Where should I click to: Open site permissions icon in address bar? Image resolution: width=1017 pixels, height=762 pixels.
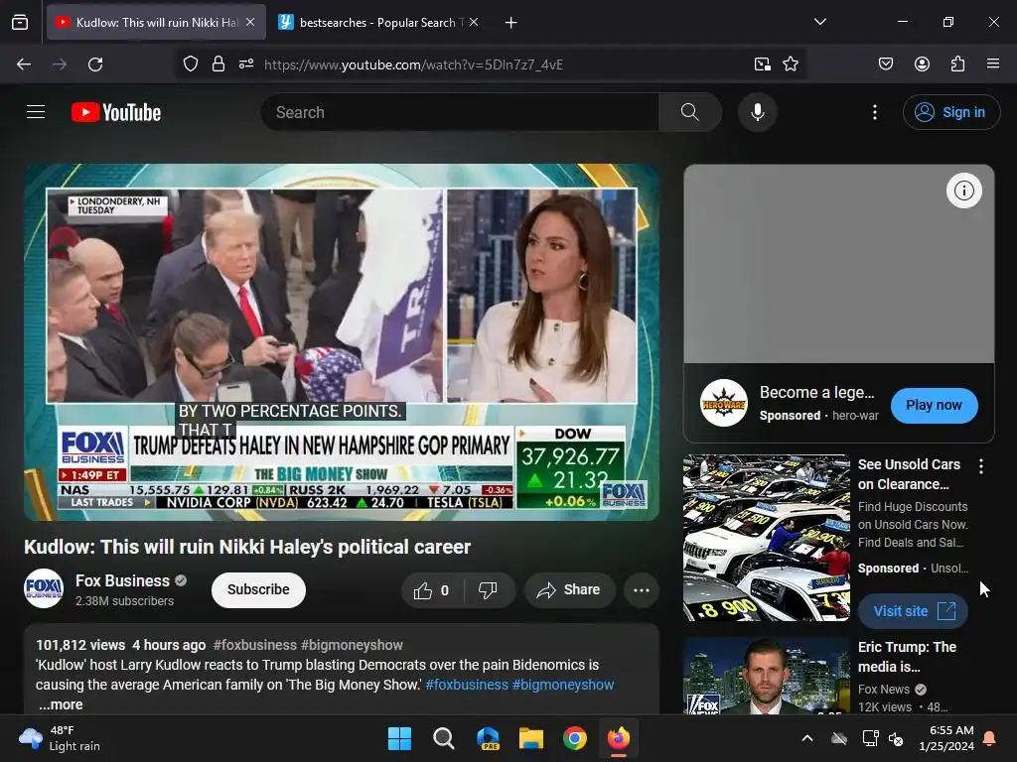pyautogui.click(x=246, y=64)
